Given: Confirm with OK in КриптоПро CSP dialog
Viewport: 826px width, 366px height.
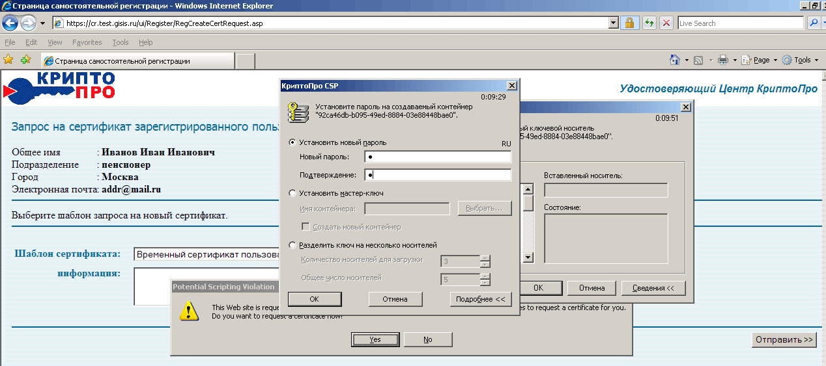Looking at the screenshot, I should pyautogui.click(x=315, y=299).
